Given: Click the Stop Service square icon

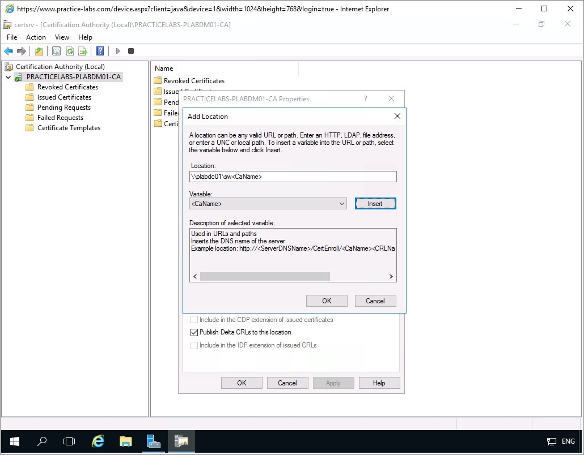Looking at the screenshot, I should pos(131,51).
